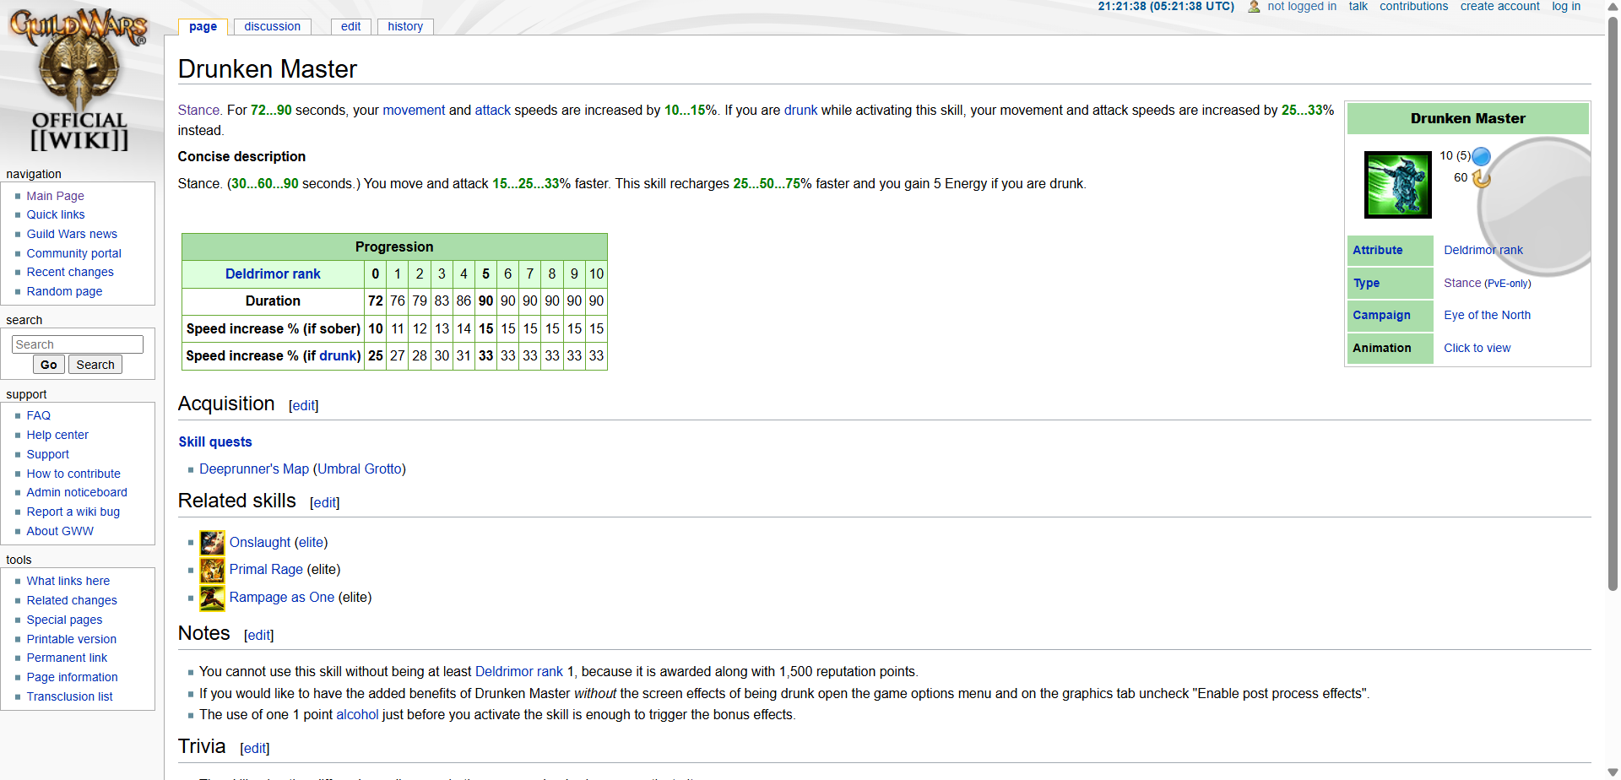The width and height of the screenshot is (1621, 780).
Task: Click the Search button
Action: 95,365
